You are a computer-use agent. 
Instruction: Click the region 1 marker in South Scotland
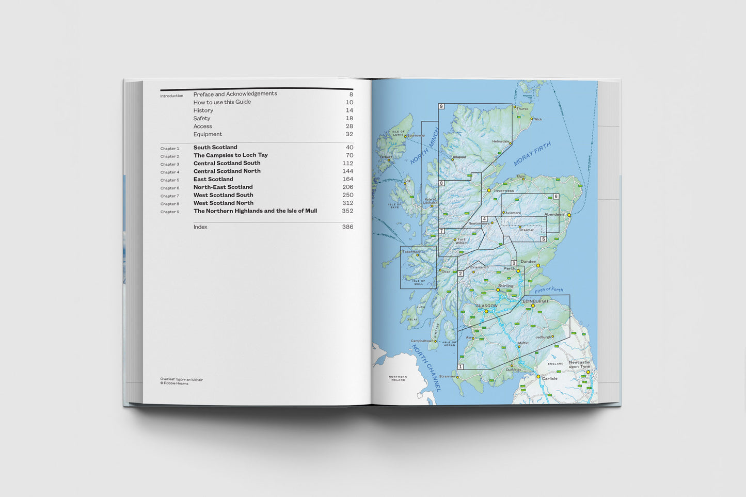461,366
